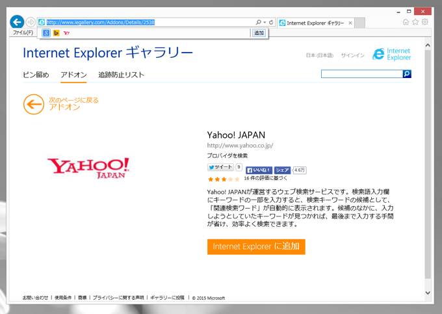Click the gallery search magnifier button
Image resolution: width=442 pixels, height=314 pixels.
pyautogui.click(x=407, y=74)
